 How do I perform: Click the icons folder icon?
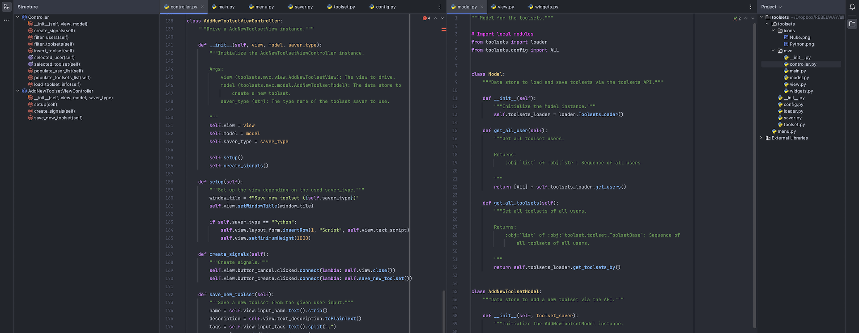coord(780,31)
